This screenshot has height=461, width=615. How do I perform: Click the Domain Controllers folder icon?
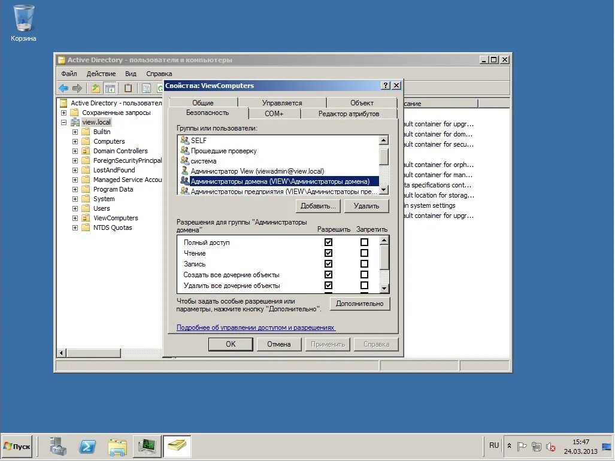(86, 151)
